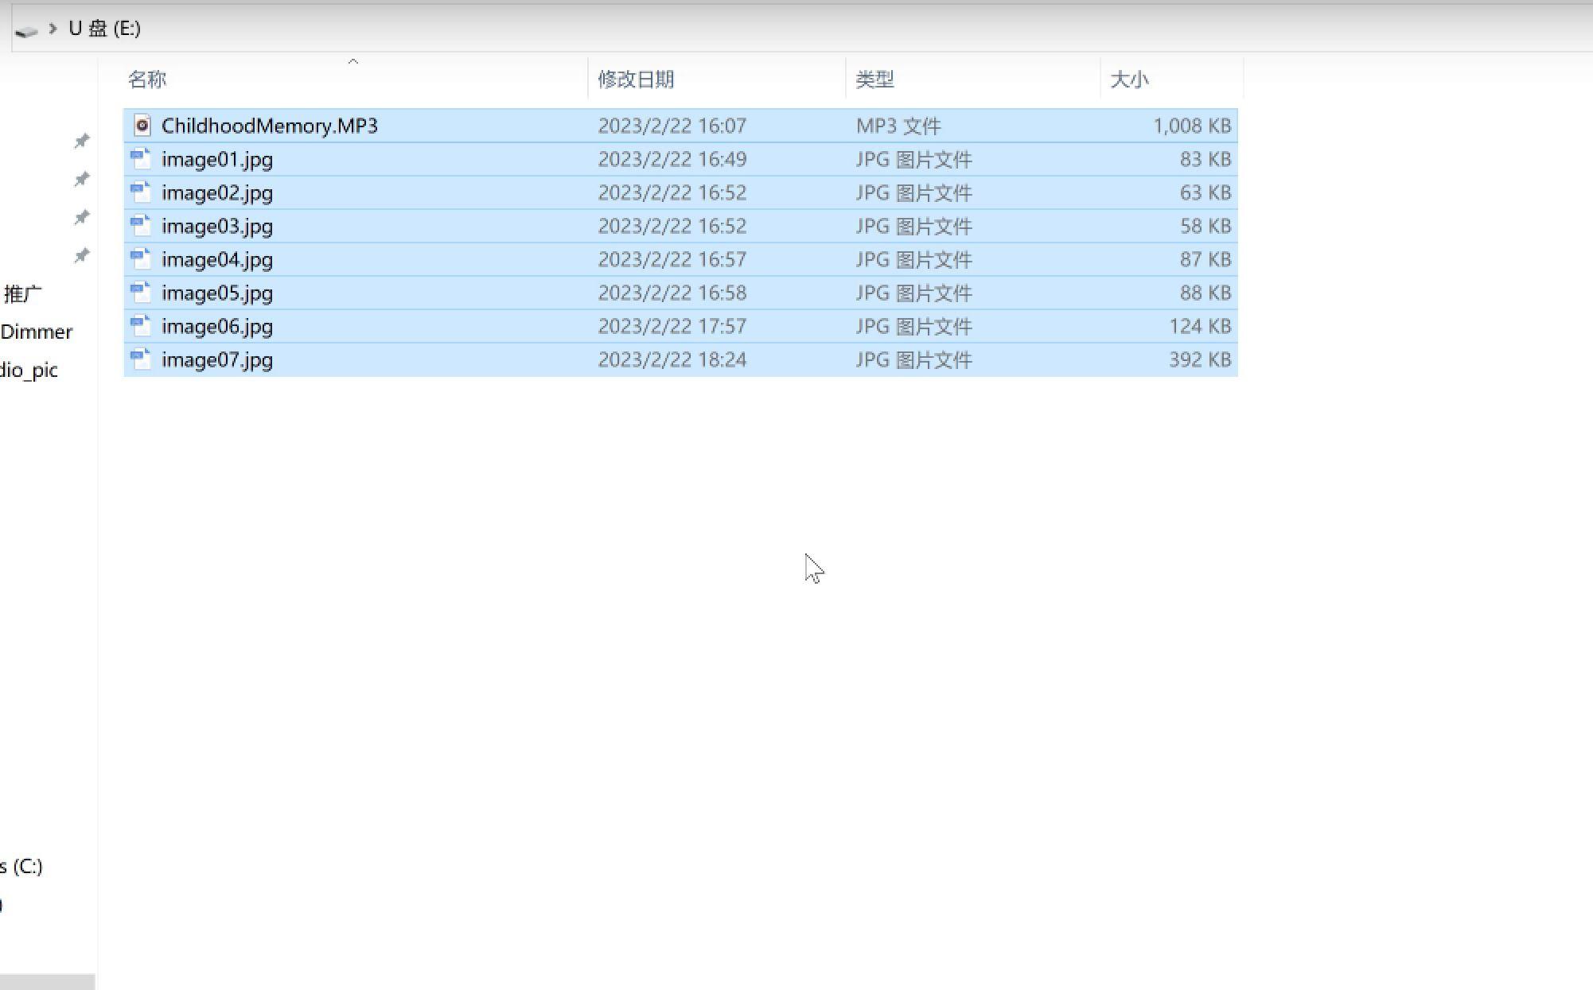
Task: Sort files by 大小 column header
Action: click(x=1129, y=80)
